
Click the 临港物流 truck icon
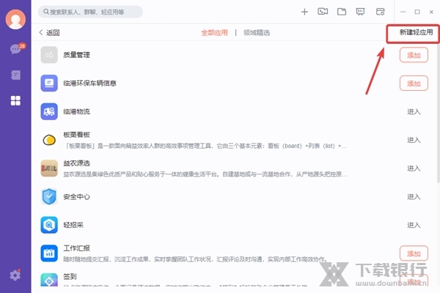coord(49,111)
